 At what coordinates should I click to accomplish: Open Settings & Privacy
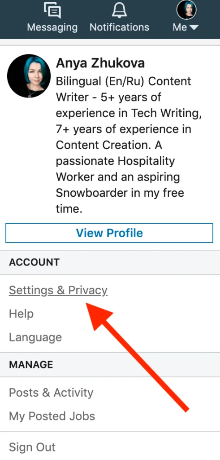click(58, 290)
